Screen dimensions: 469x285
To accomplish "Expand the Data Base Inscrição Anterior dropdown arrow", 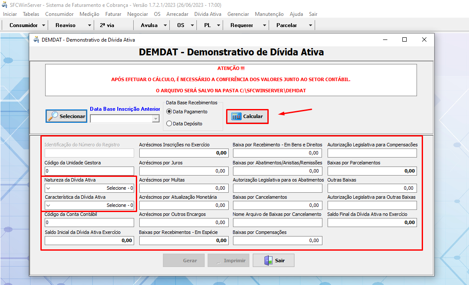I will (156, 118).
